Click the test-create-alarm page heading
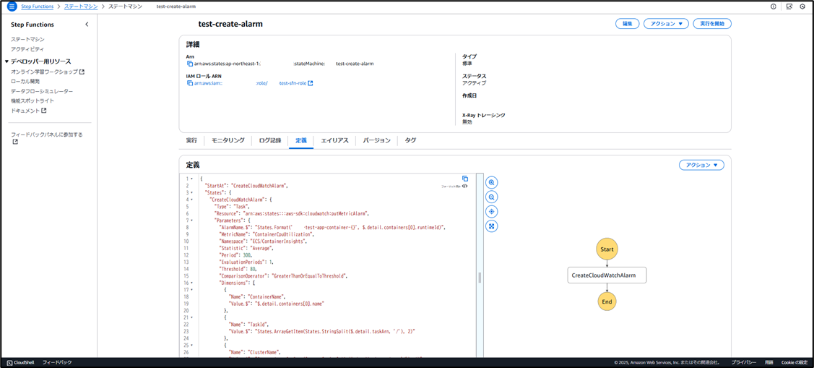 pyautogui.click(x=230, y=24)
